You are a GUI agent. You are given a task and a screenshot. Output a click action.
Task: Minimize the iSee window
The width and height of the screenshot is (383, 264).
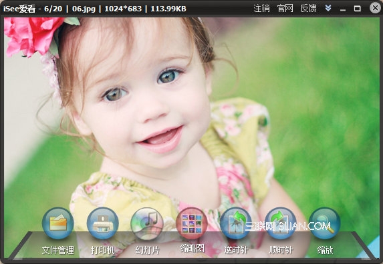[343, 9]
